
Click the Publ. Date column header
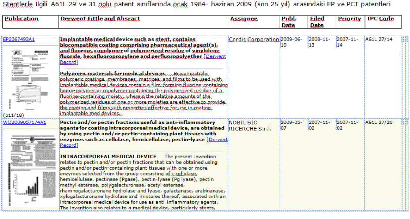(289, 22)
